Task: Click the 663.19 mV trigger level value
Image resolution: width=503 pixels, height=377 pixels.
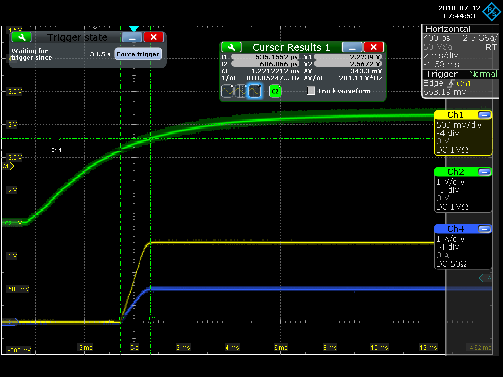Action: click(x=445, y=92)
